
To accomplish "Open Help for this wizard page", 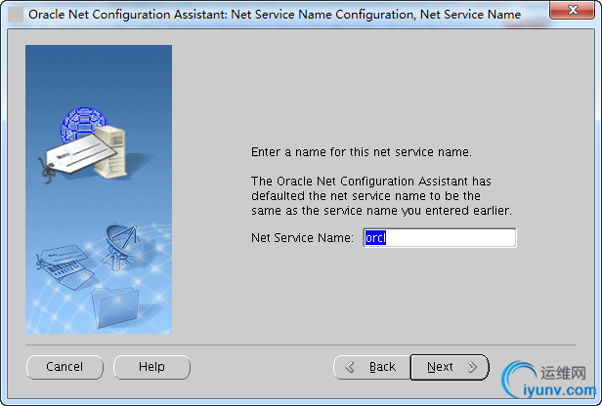I will tap(151, 367).
